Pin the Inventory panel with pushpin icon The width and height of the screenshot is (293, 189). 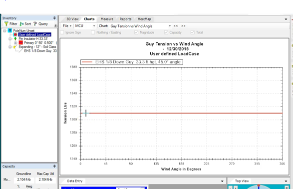click(54, 18)
